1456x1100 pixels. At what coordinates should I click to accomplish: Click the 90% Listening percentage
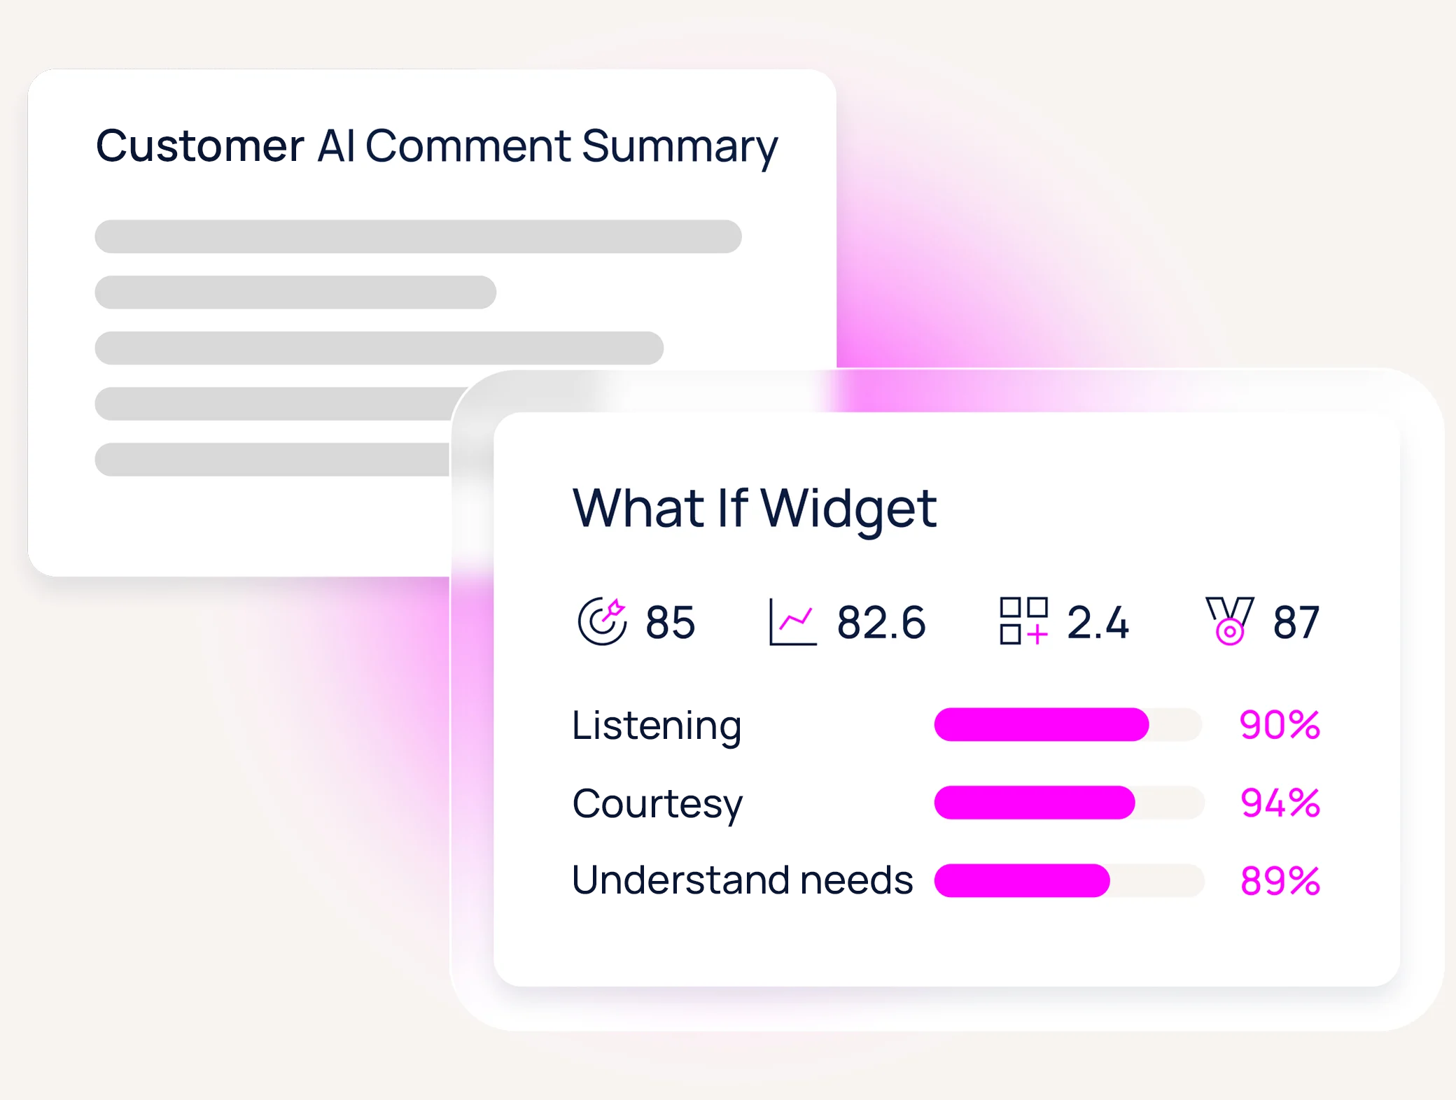(x=1280, y=725)
